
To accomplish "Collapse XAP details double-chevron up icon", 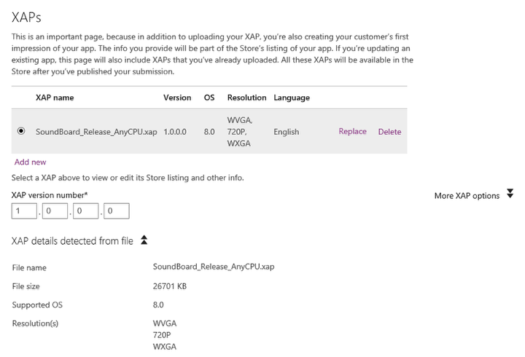I will click(144, 240).
